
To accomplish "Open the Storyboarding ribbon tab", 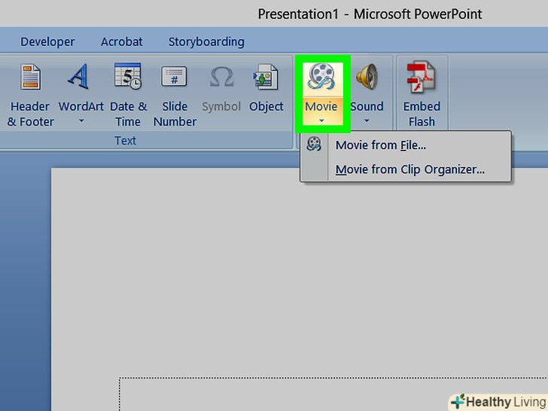I will click(206, 41).
